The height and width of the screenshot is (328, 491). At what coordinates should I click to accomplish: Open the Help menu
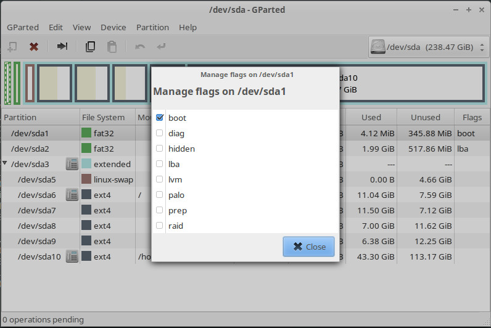188,28
